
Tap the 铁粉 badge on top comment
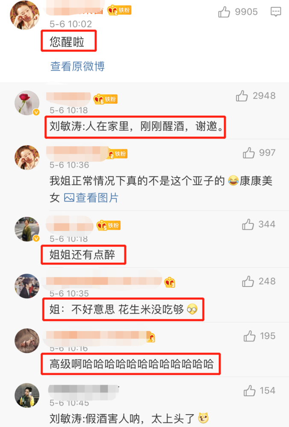coord(119,10)
